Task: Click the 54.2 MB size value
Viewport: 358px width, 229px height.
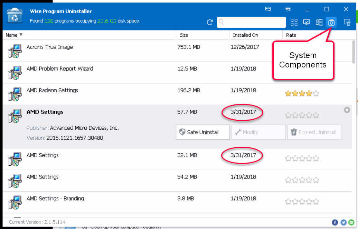Action: click(187, 177)
